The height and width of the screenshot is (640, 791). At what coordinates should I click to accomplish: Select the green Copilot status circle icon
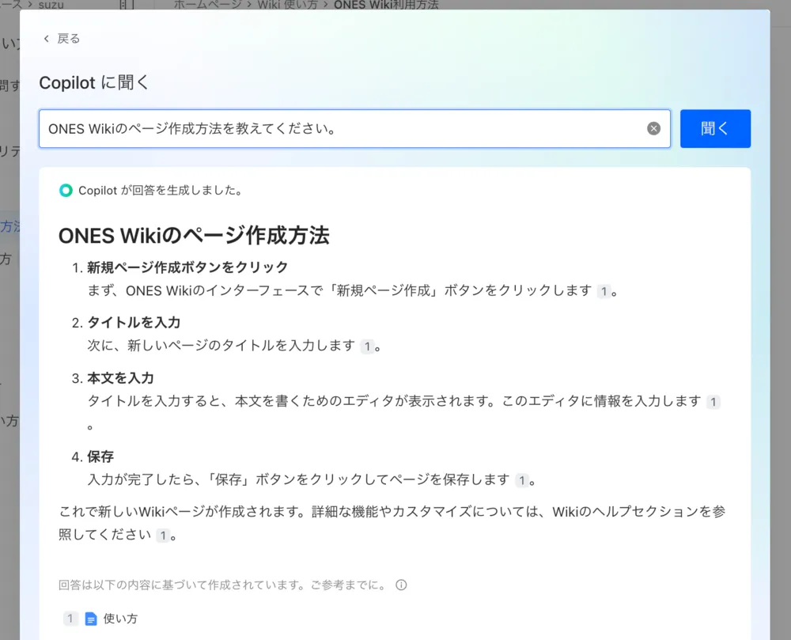[x=66, y=191]
